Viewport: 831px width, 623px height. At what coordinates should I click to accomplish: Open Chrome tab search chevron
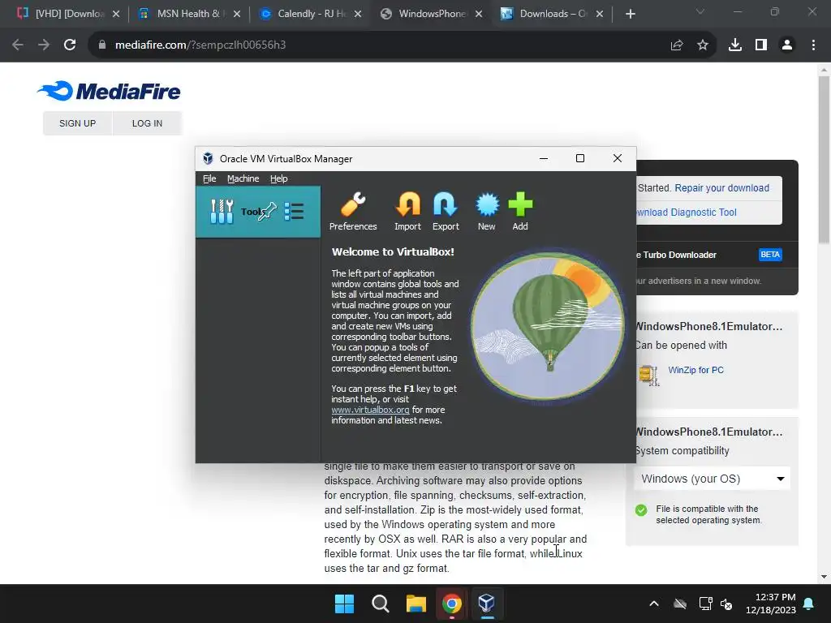700,11
